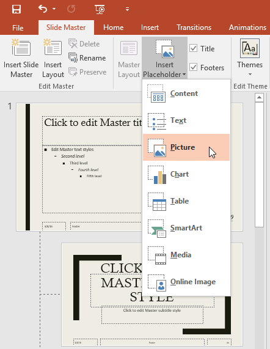Choose Content placeholder from menu
The image size is (270, 349).
pyautogui.click(x=186, y=94)
